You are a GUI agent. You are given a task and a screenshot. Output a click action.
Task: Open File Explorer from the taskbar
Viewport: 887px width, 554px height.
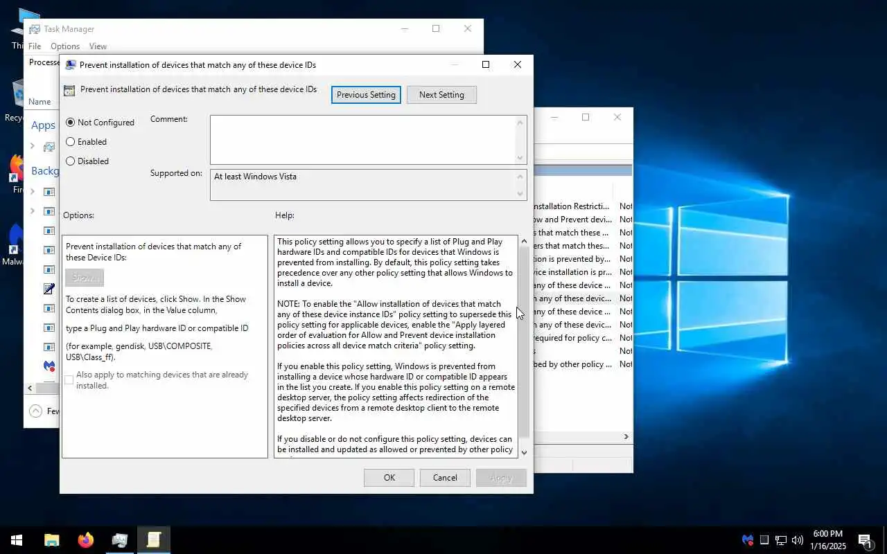tap(52, 540)
